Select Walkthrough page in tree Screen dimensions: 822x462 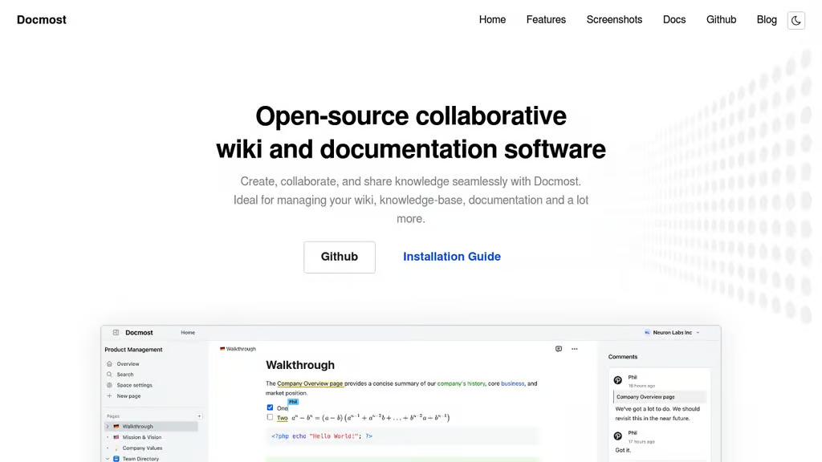tap(151, 427)
